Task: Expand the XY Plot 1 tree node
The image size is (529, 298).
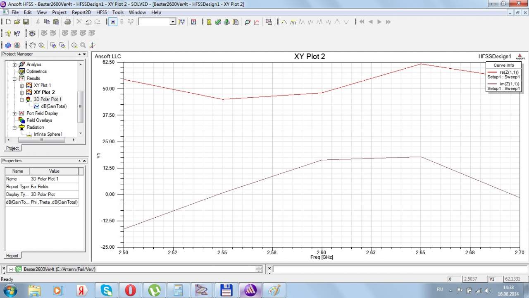Action: point(22,86)
